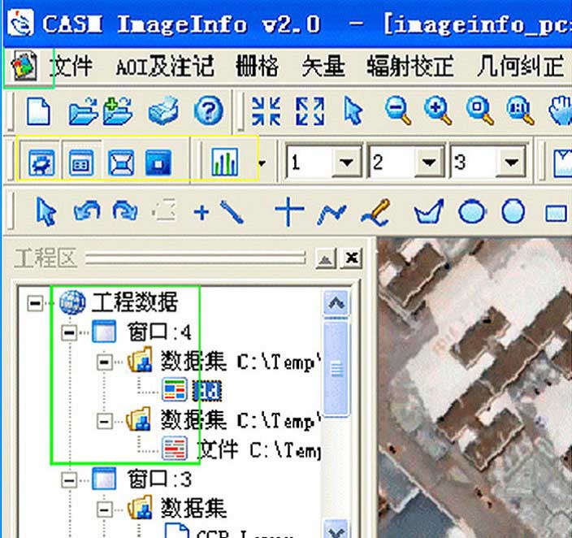The image size is (572, 538).
Task: Select the small plus point tool
Action: tap(201, 212)
